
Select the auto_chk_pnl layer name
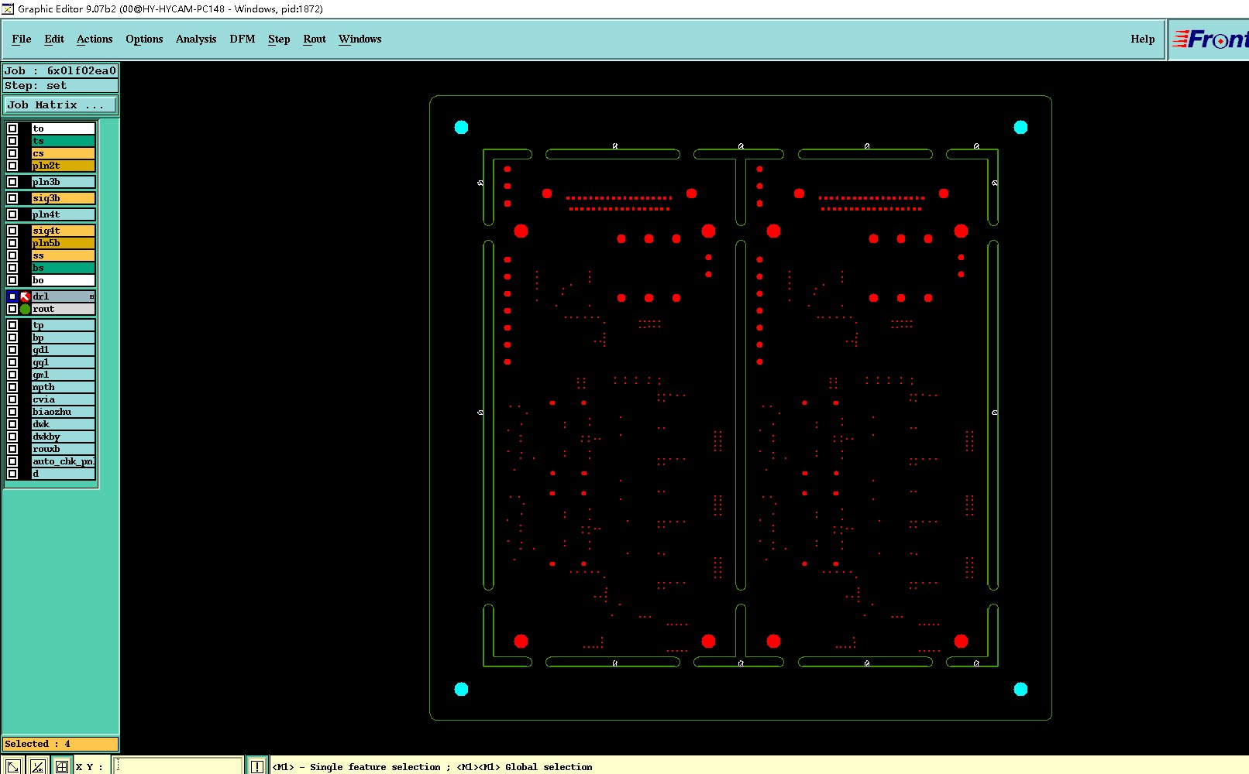(64, 461)
